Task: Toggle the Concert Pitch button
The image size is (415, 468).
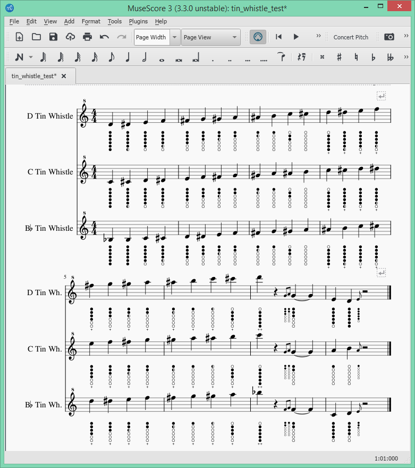Action: [x=351, y=37]
